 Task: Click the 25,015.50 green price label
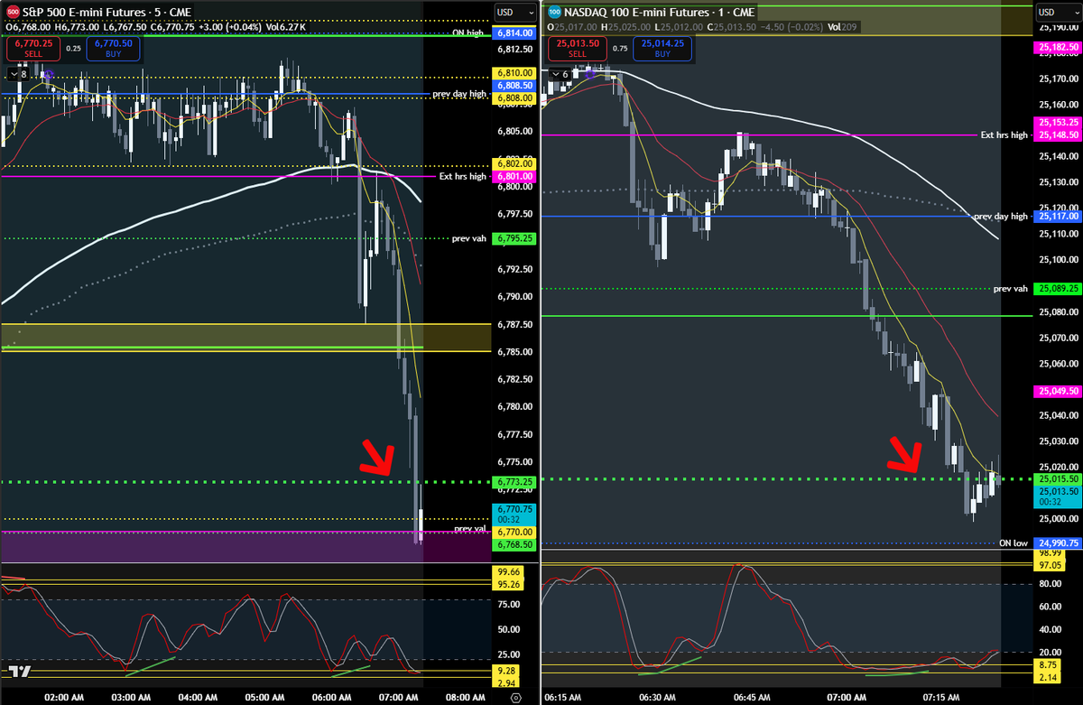coord(1057,478)
